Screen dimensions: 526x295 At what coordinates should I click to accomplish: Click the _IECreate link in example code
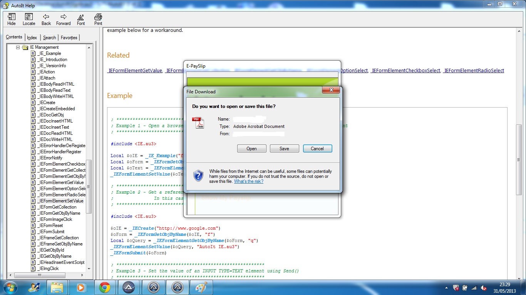pos(141,228)
